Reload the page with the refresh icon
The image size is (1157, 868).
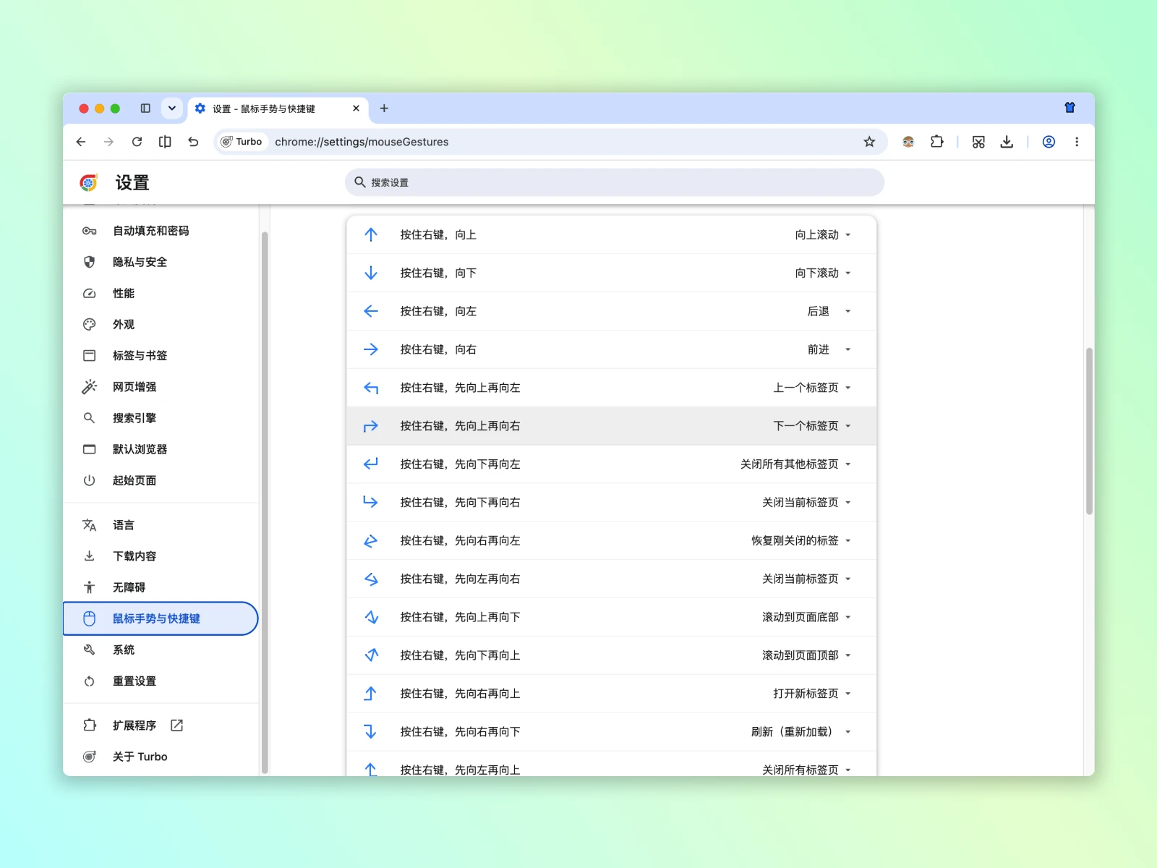(137, 142)
